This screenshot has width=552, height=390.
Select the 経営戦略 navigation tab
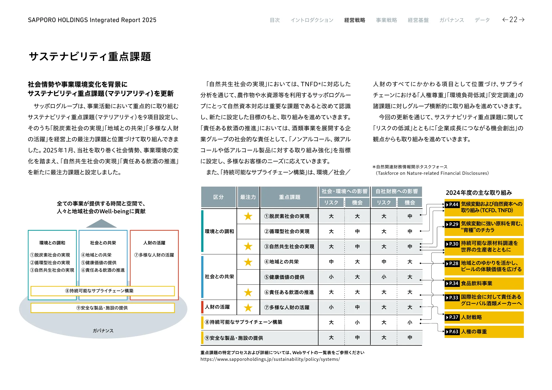[355, 20]
